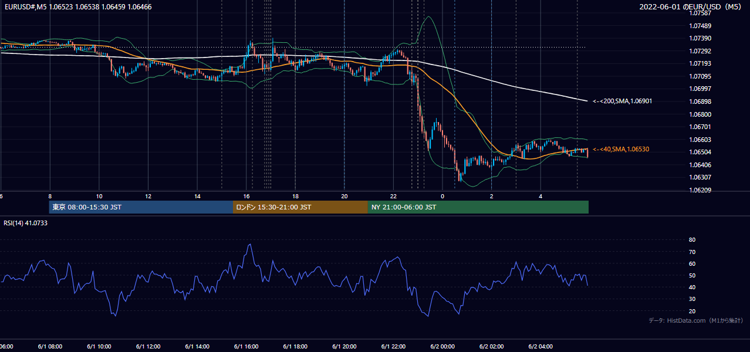Image resolution: width=750 pixels, height=352 pixels.
Task: Click hour marker 18 under the price chart
Action: point(295,197)
